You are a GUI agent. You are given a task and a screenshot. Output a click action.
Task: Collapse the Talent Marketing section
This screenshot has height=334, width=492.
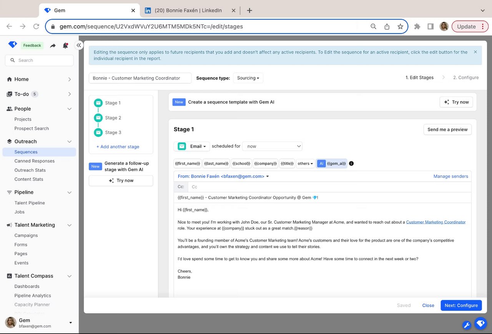pos(70,225)
